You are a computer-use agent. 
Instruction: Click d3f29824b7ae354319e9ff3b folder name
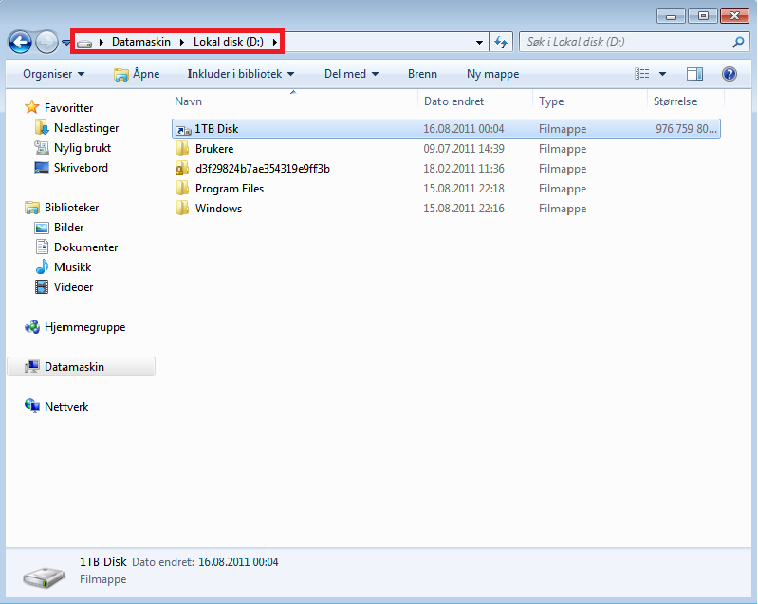[263, 169]
